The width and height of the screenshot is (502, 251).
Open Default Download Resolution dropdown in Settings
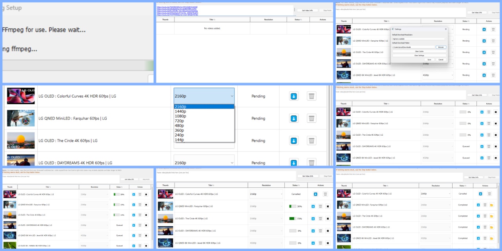(419, 39)
